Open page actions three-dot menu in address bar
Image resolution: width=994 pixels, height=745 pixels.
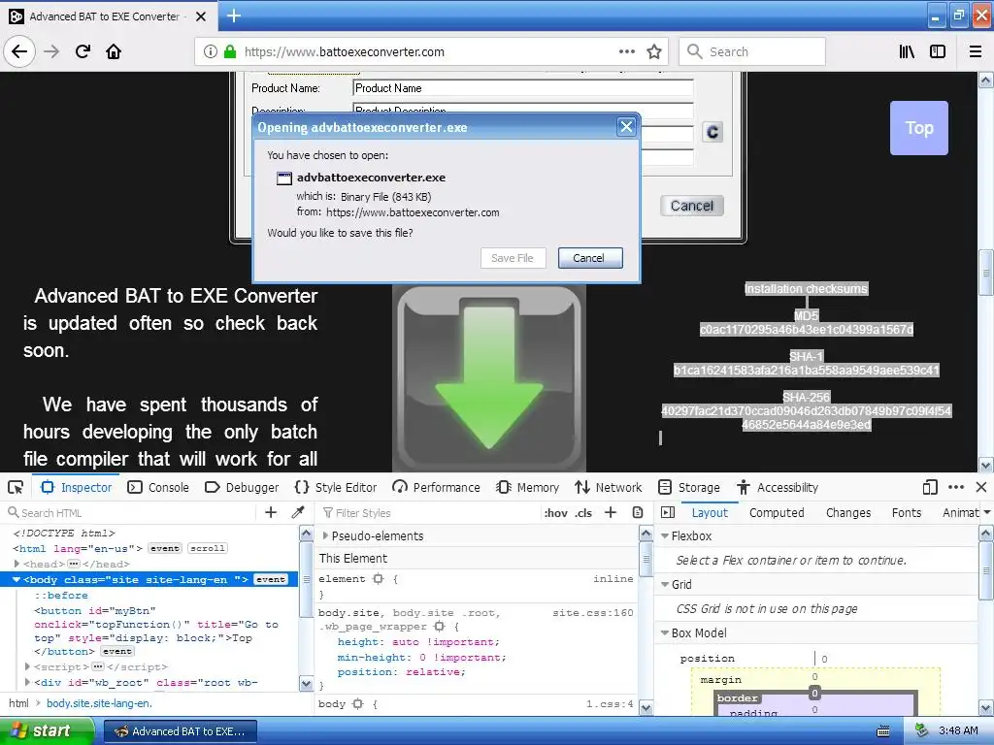tap(627, 52)
